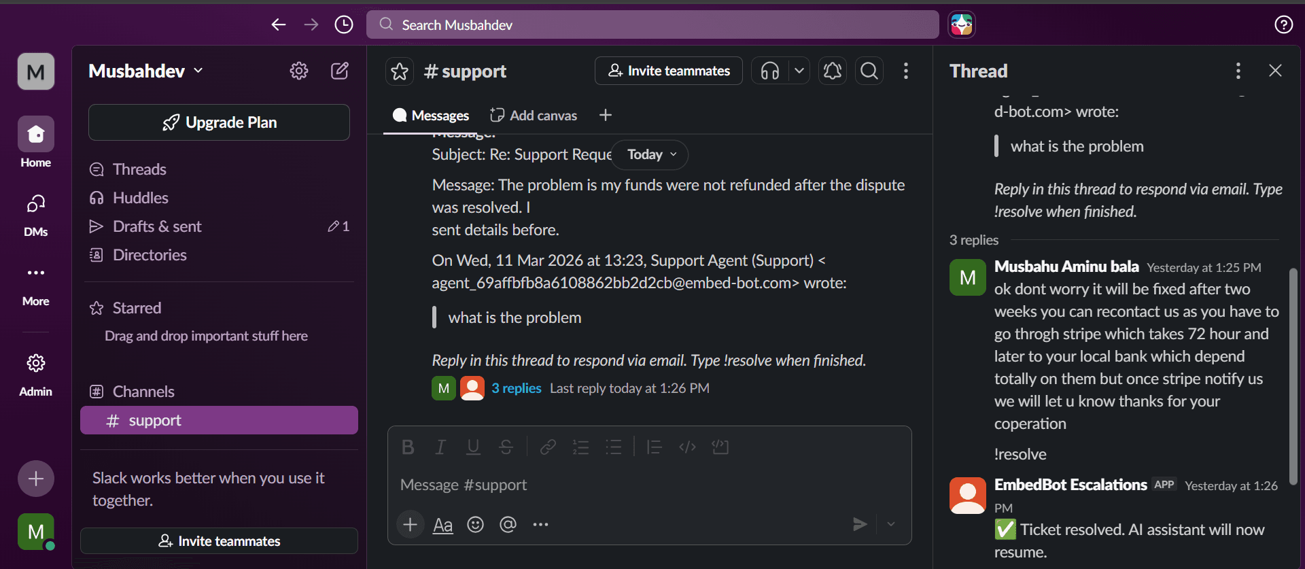The image size is (1305, 569).
Task: Open channel notification preferences bell
Action: 832,70
